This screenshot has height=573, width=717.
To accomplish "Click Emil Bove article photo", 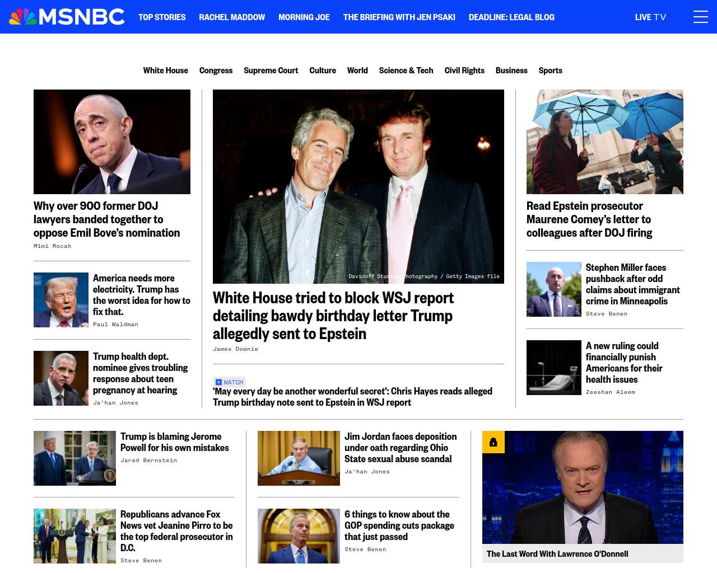I will tap(112, 142).
